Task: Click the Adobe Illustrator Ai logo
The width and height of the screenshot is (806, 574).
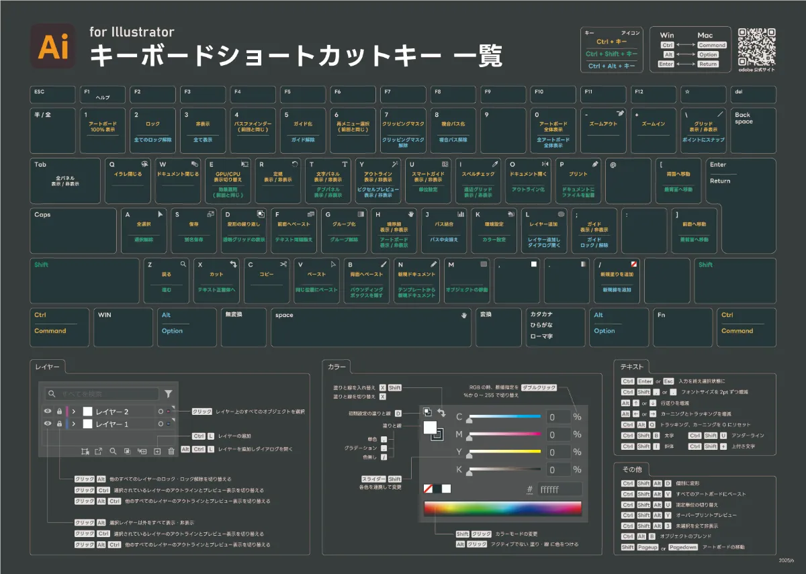Action: coord(54,46)
